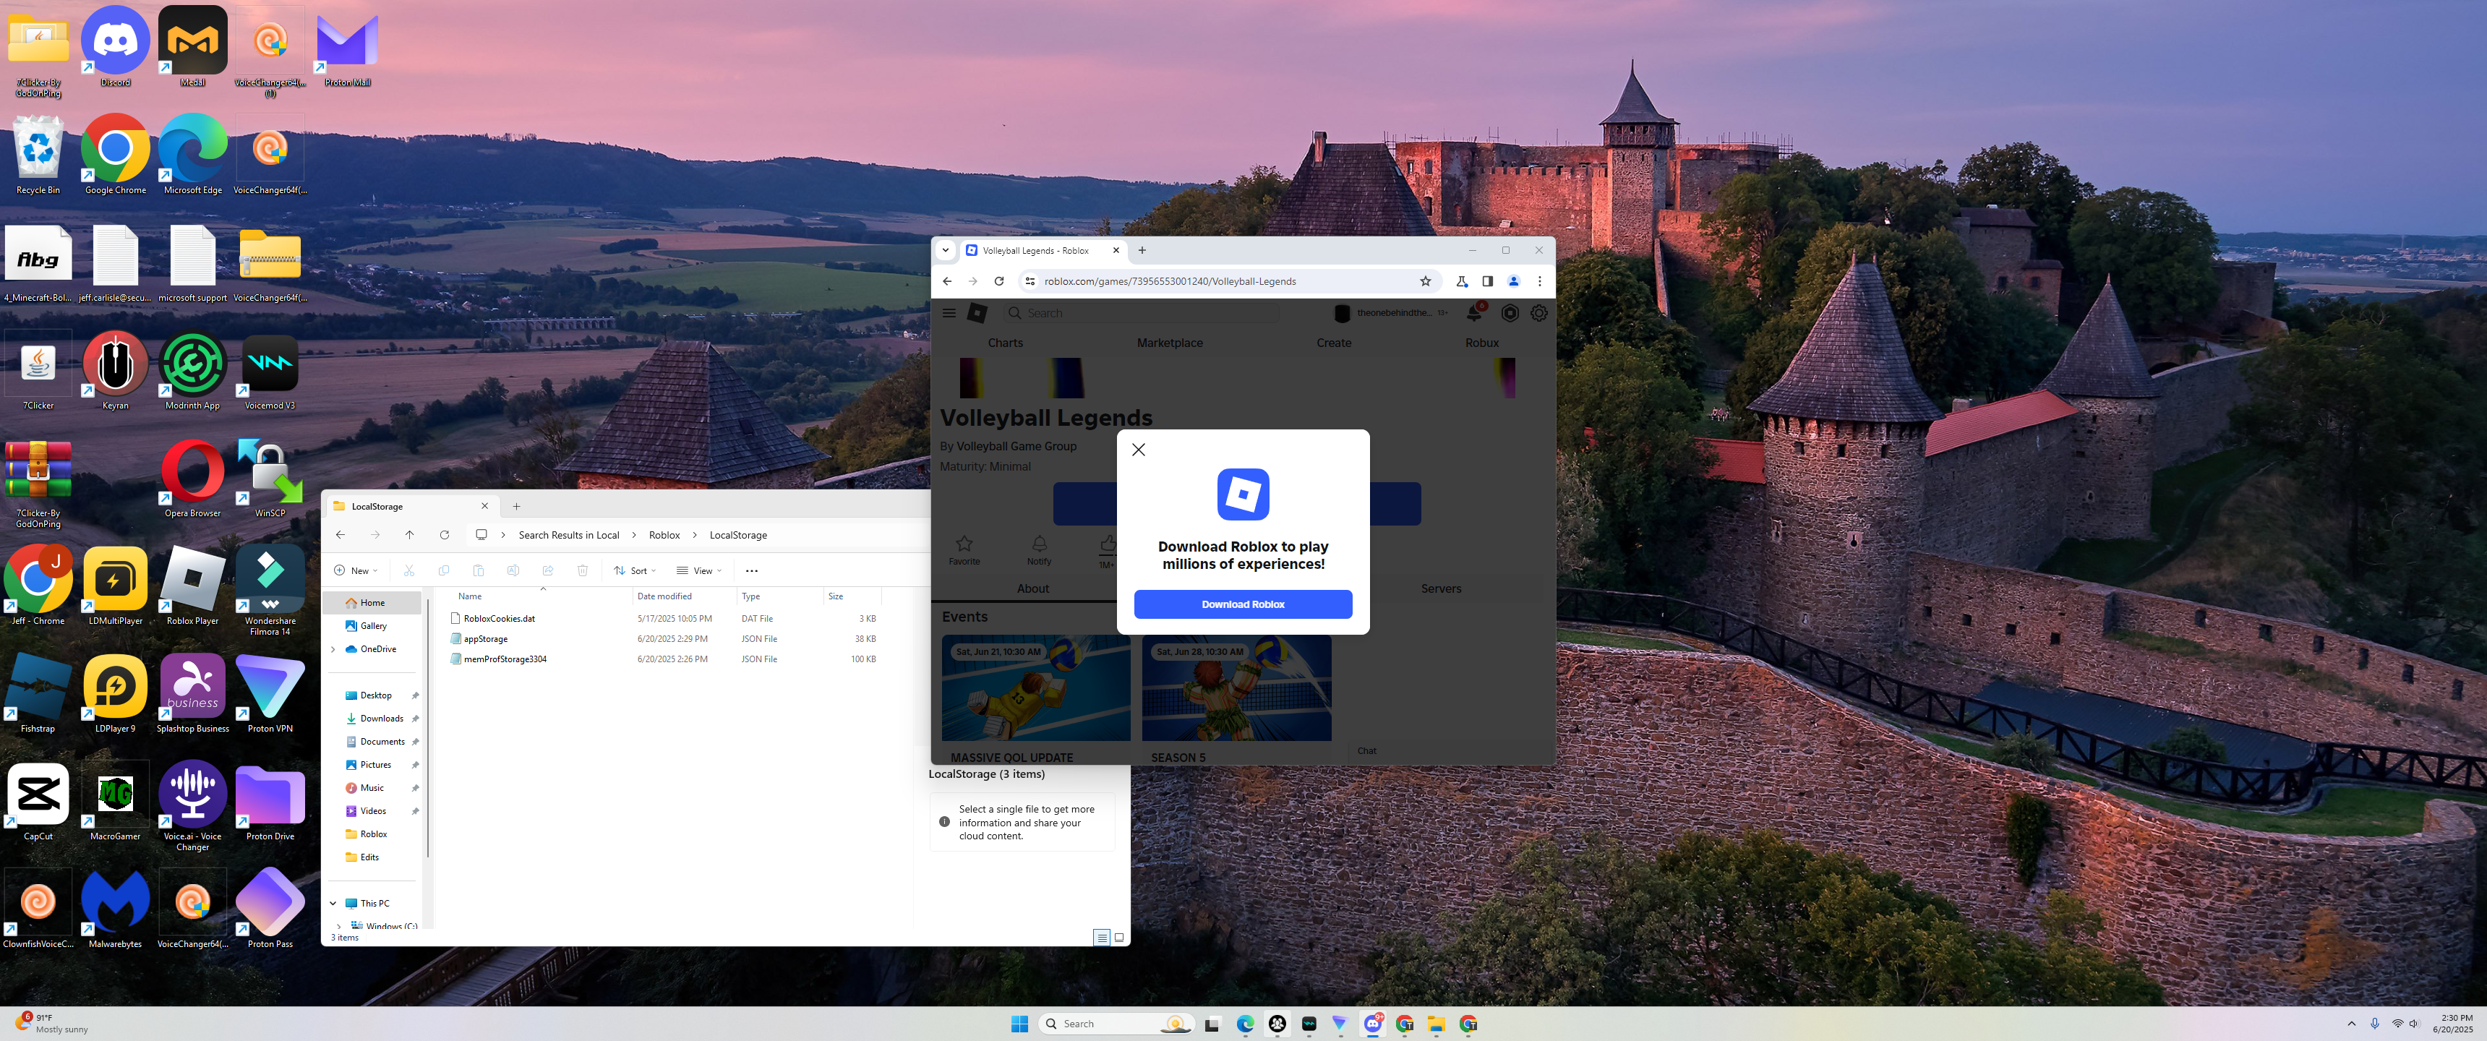
Task: Open the Chrome side panel icon
Action: point(1487,281)
